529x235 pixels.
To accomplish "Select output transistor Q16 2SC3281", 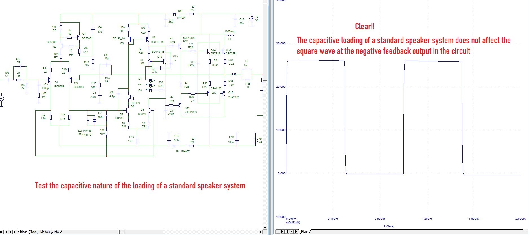I will point(223,51).
